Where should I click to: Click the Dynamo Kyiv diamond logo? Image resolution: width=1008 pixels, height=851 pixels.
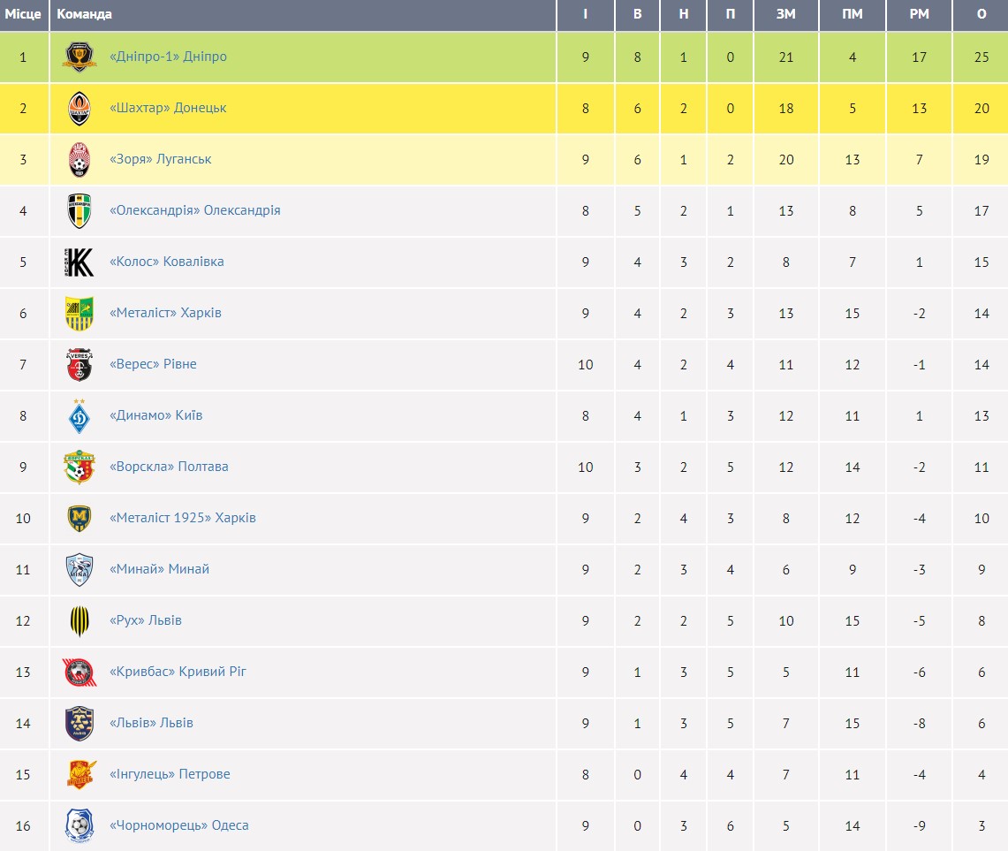[x=80, y=415]
